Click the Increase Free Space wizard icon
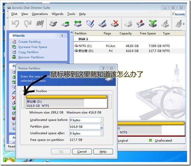The height and width of the screenshot is (166, 191). [x=14, y=47]
